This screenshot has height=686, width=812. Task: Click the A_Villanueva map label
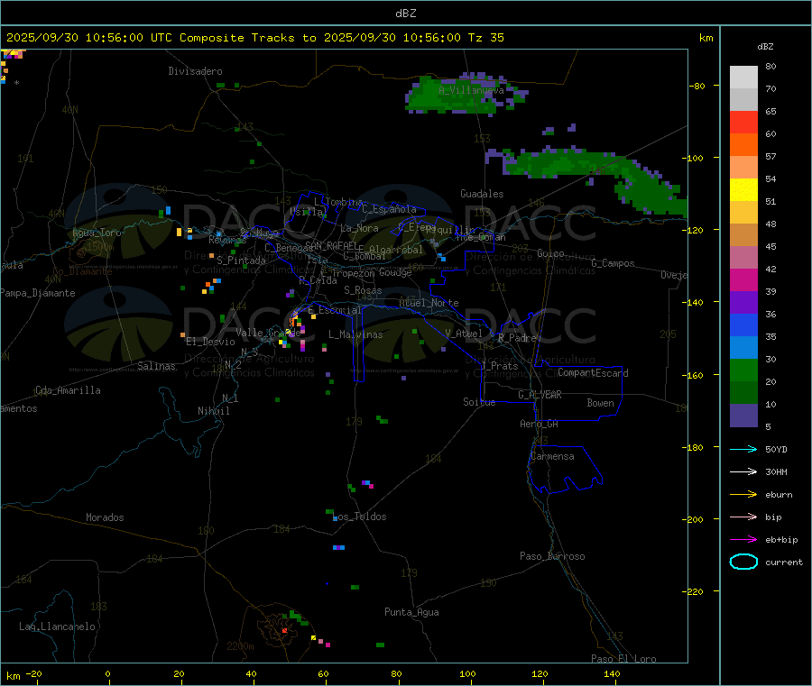471,90
